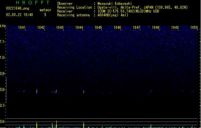
Task: Click the ICOM IC-575 53.7492 MHz USB text
Action: 128,11
